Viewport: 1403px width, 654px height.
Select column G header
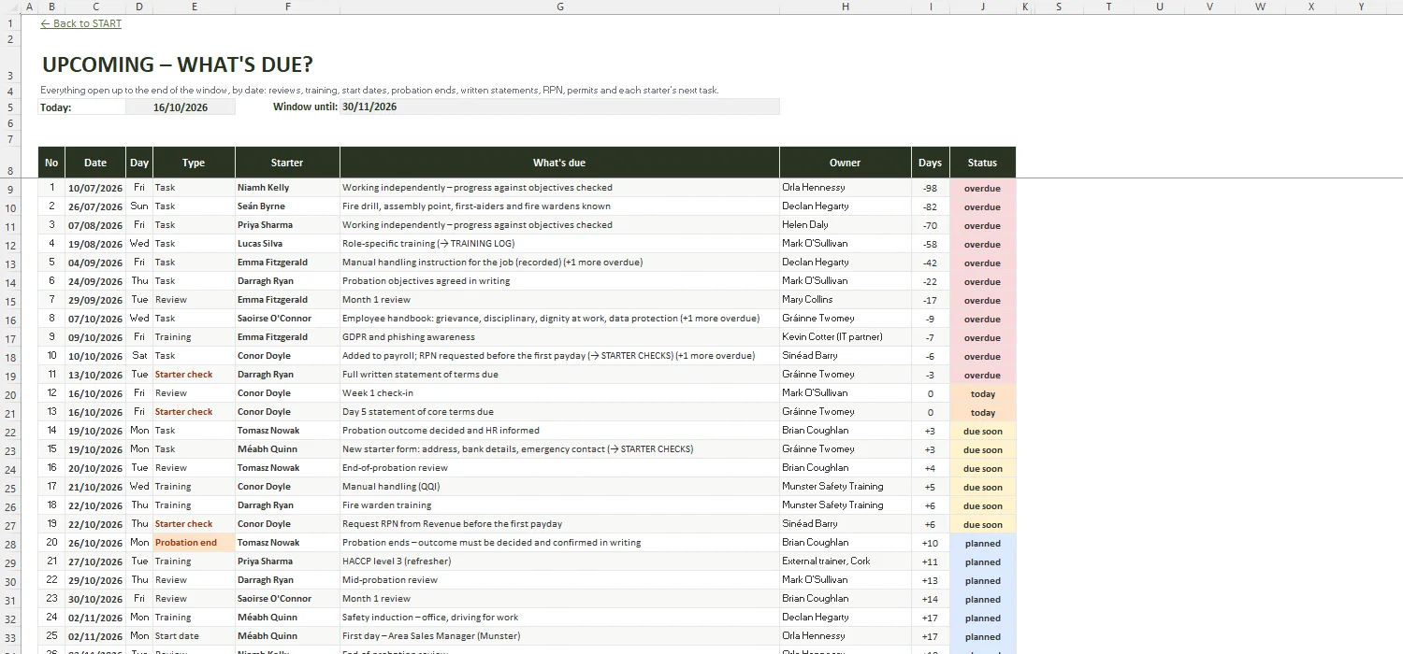point(559,7)
